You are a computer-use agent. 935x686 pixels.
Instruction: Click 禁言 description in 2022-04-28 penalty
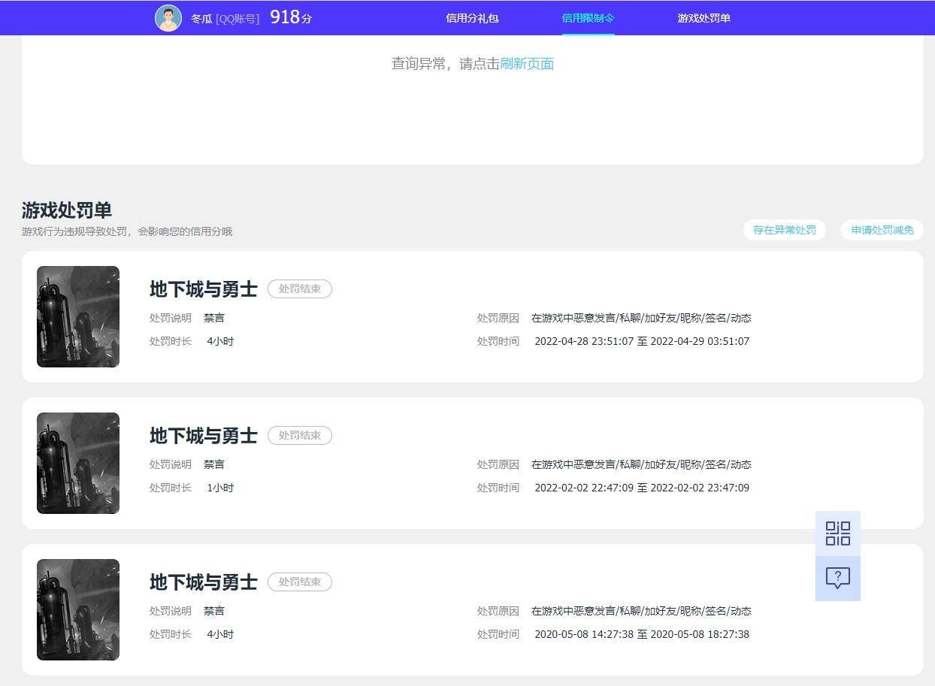coord(214,318)
